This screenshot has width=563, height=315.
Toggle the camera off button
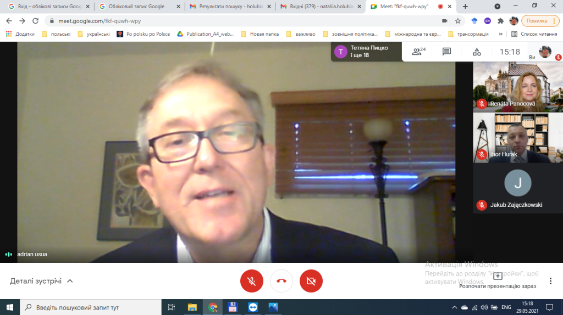coord(311,281)
